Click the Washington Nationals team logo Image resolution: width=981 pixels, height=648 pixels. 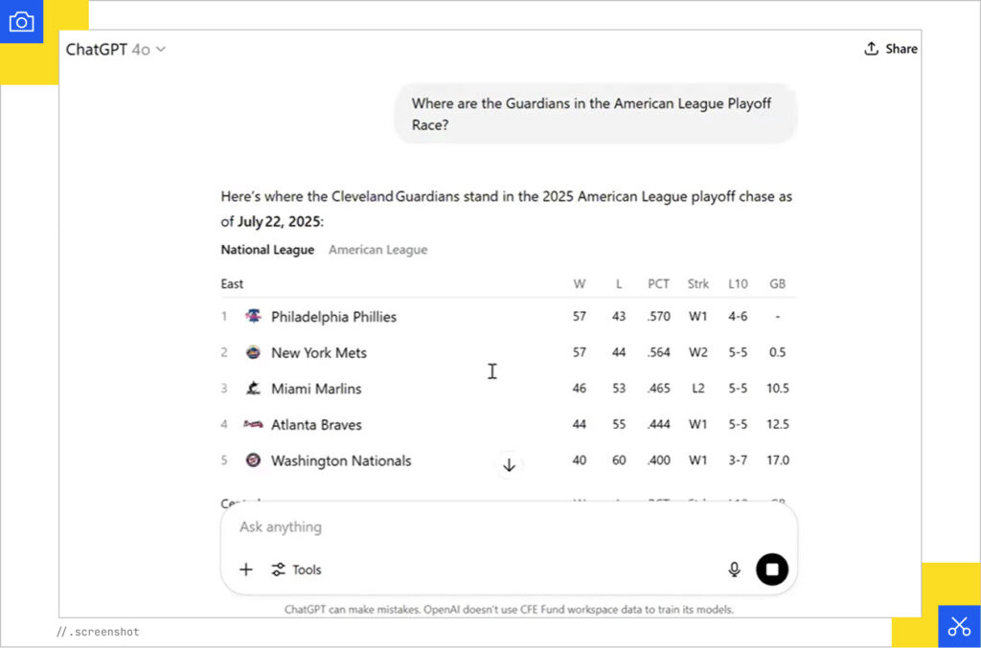[x=253, y=460]
